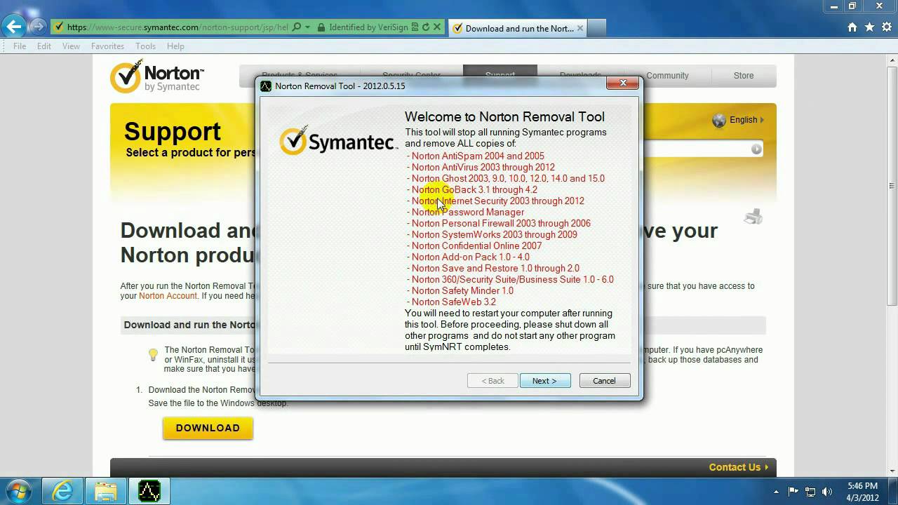Close the 'Download and run the Nort...' tab
The height and width of the screenshot is (505, 898).
pyautogui.click(x=579, y=28)
